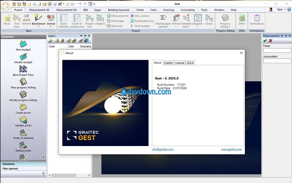Open the Layers panel options arrow

81,36
